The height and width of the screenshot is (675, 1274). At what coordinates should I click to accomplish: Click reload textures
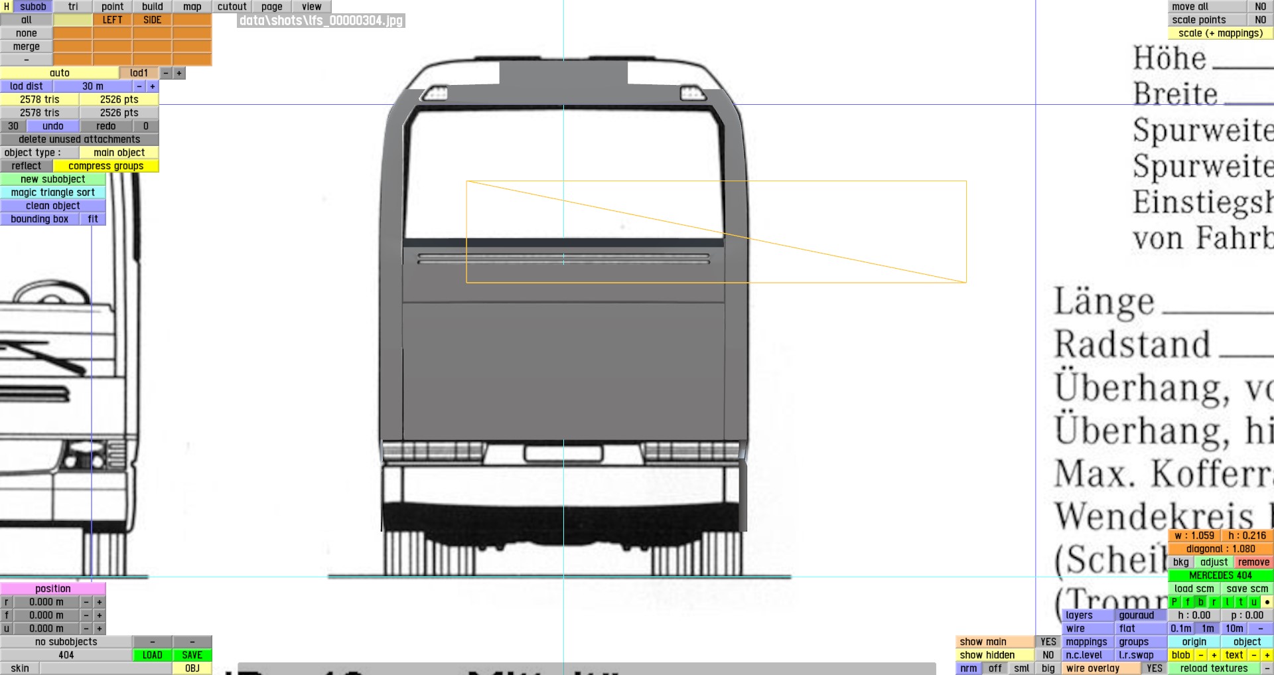1214,668
